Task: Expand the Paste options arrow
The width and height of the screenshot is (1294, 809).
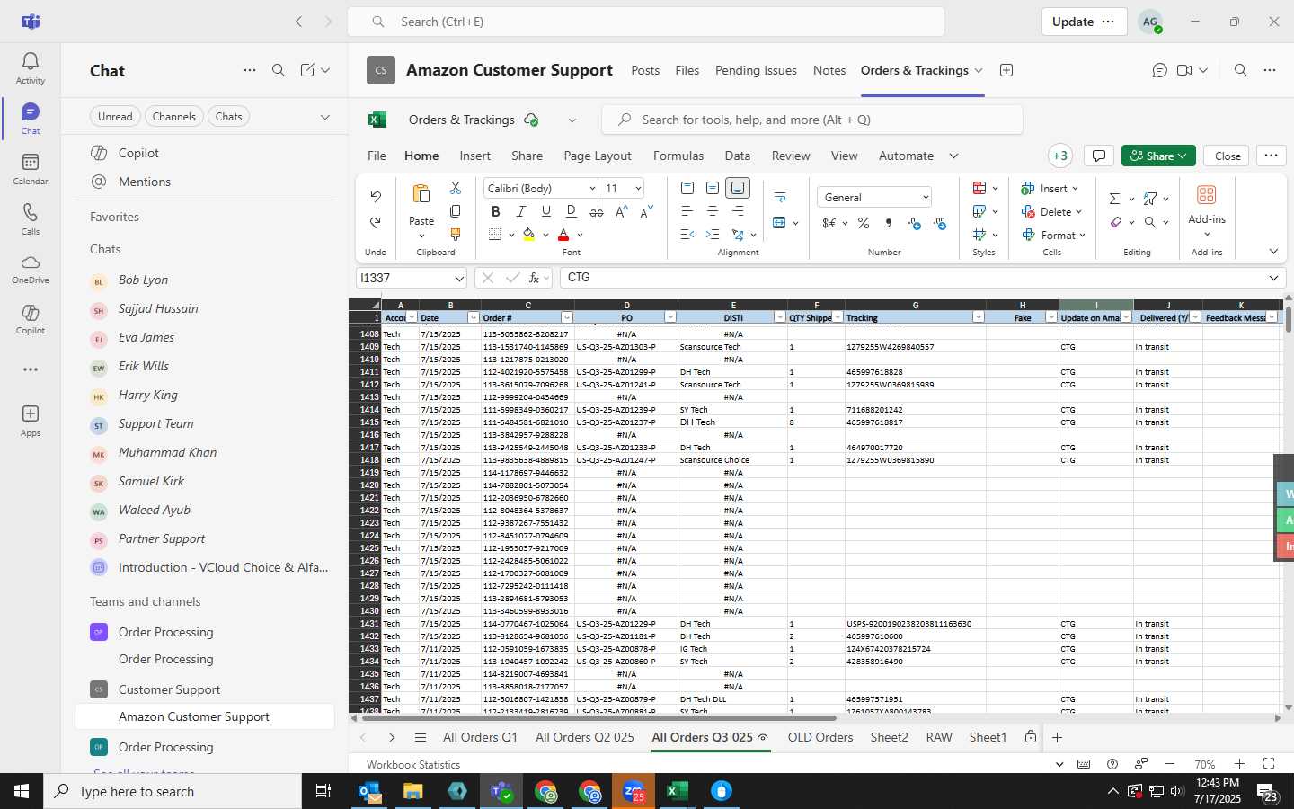Action: coord(421,236)
